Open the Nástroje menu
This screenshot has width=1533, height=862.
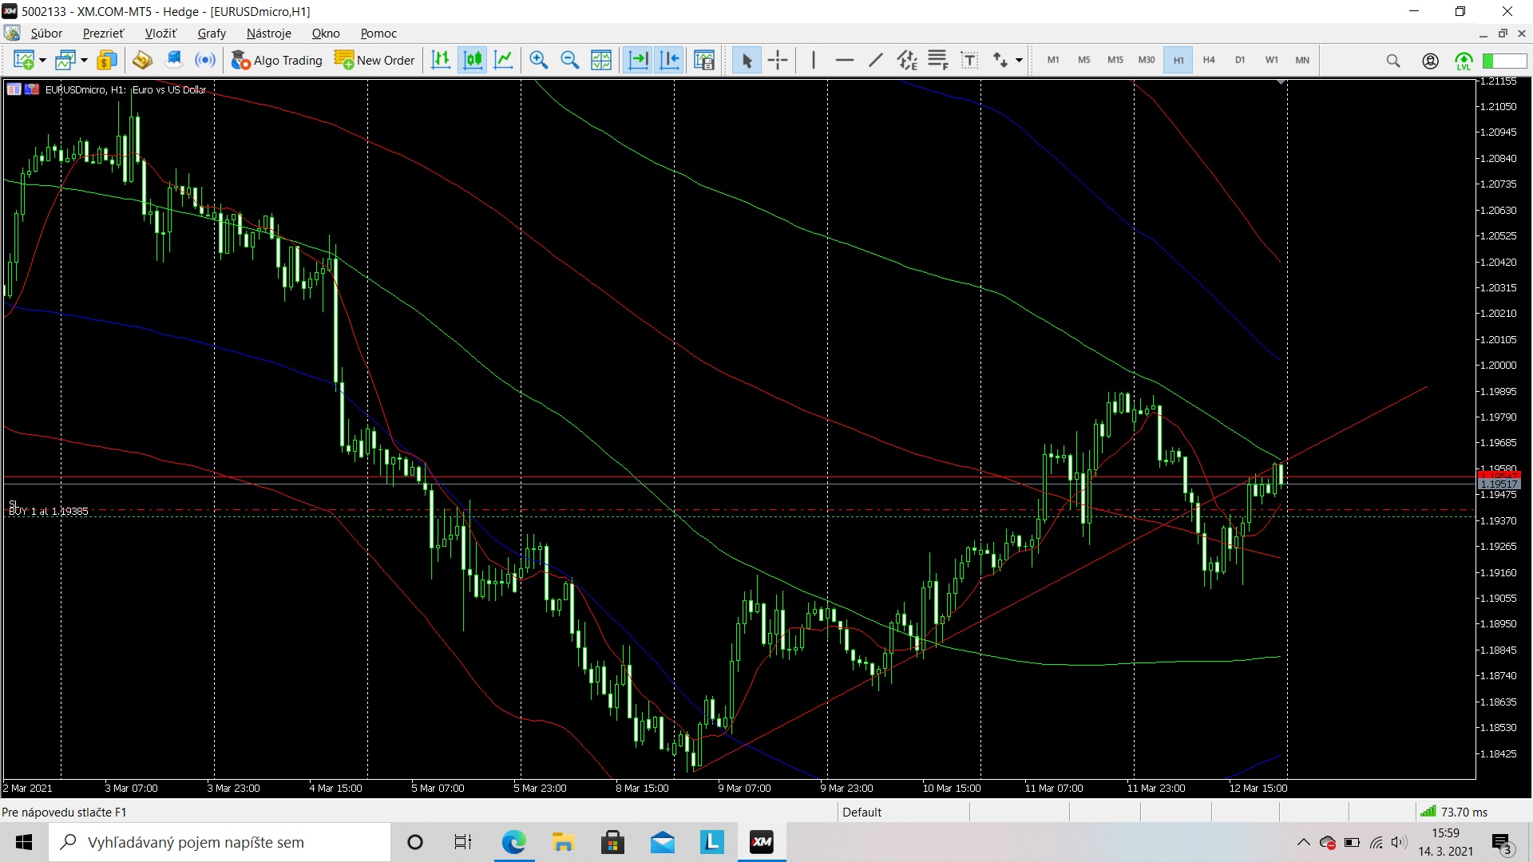[268, 34]
